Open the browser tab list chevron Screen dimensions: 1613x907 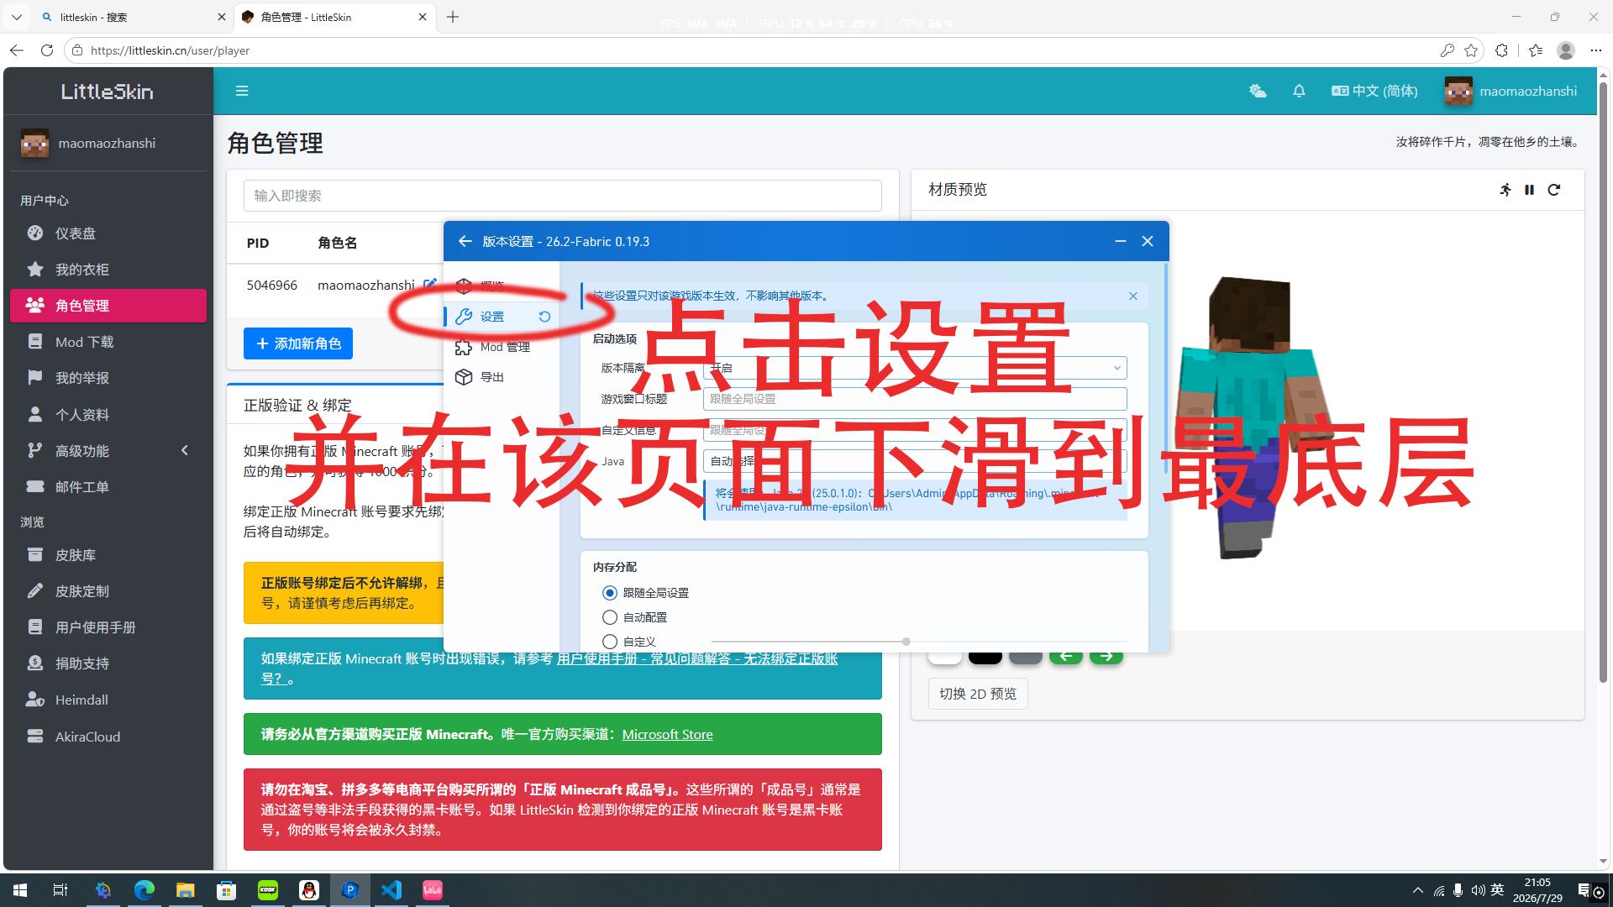(x=17, y=17)
